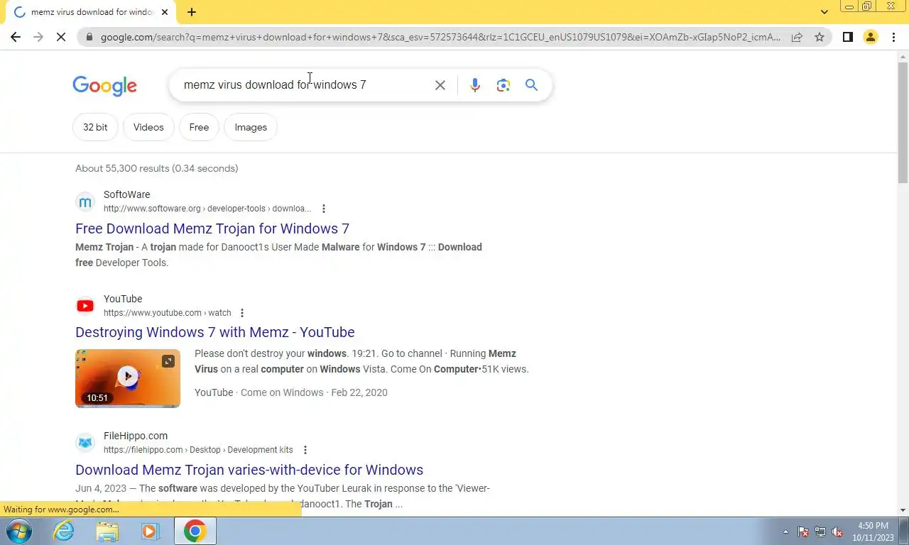This screenshot has height=545, width=909.
Task: Open the Action Center flag icon
Action: pyautogui.click(x=803, y=532)
